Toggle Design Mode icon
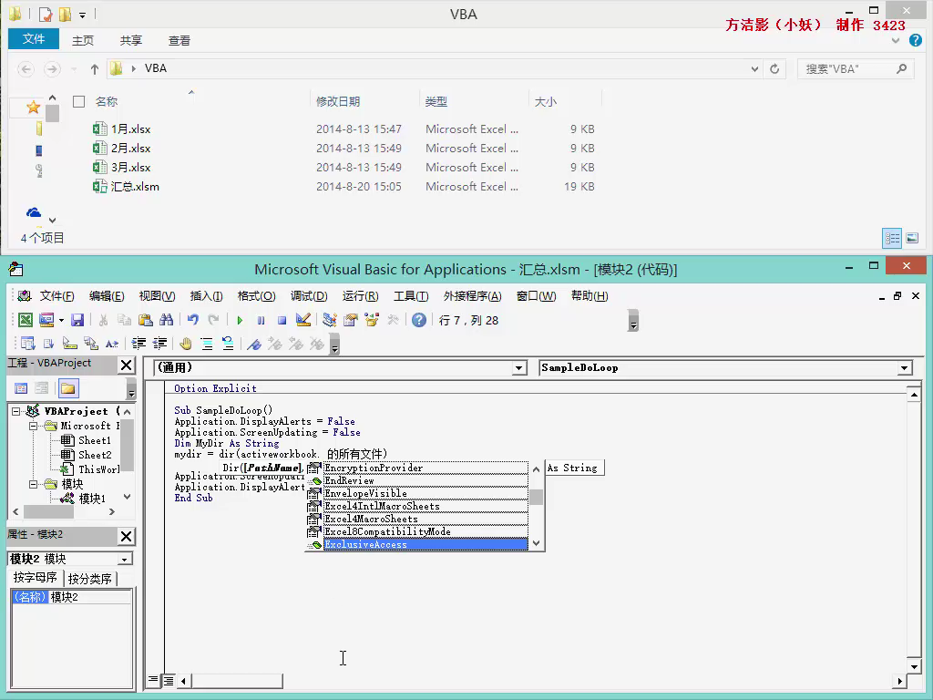 pos(303,320)
